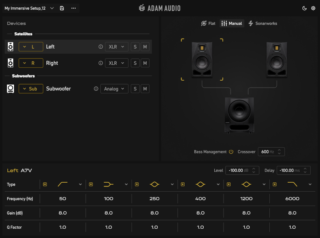320x238 pixels.
Task: Click the bell filter icon at 1200 Hz
Action: point(246,184)
